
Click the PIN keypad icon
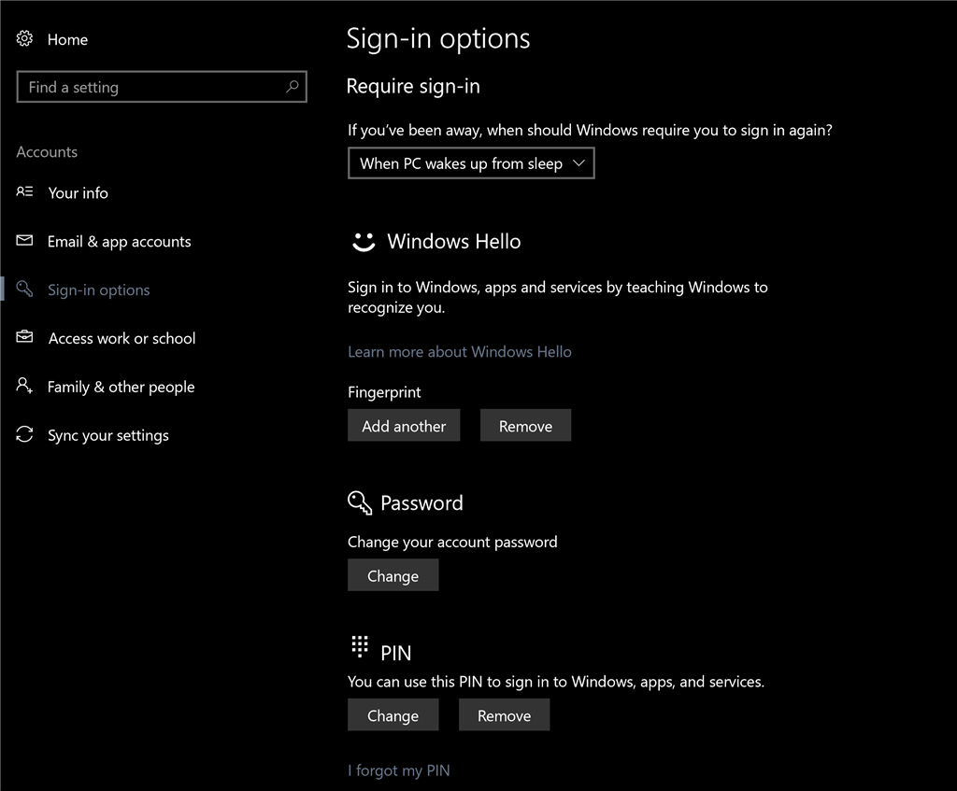(360, 646)
